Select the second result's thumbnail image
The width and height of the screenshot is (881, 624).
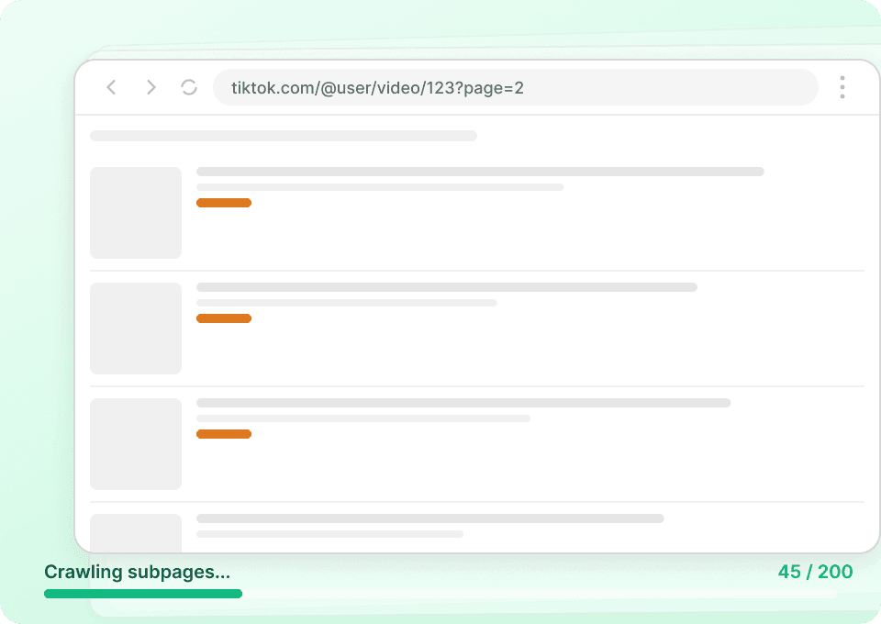coord(136,328)
